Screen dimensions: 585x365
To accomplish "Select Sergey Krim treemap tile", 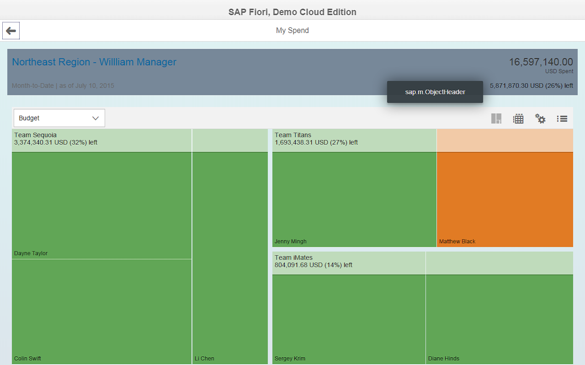I will pyautogui.click(x=349, y=319).
